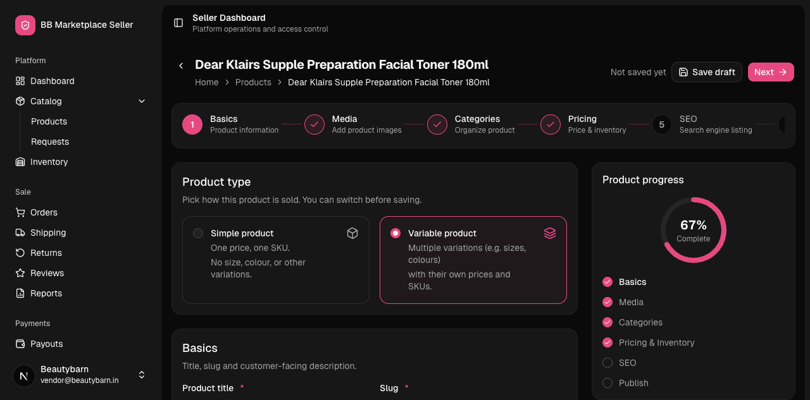Click the 'Slug' field label
810x400 pixels.
tap(389, 388)
